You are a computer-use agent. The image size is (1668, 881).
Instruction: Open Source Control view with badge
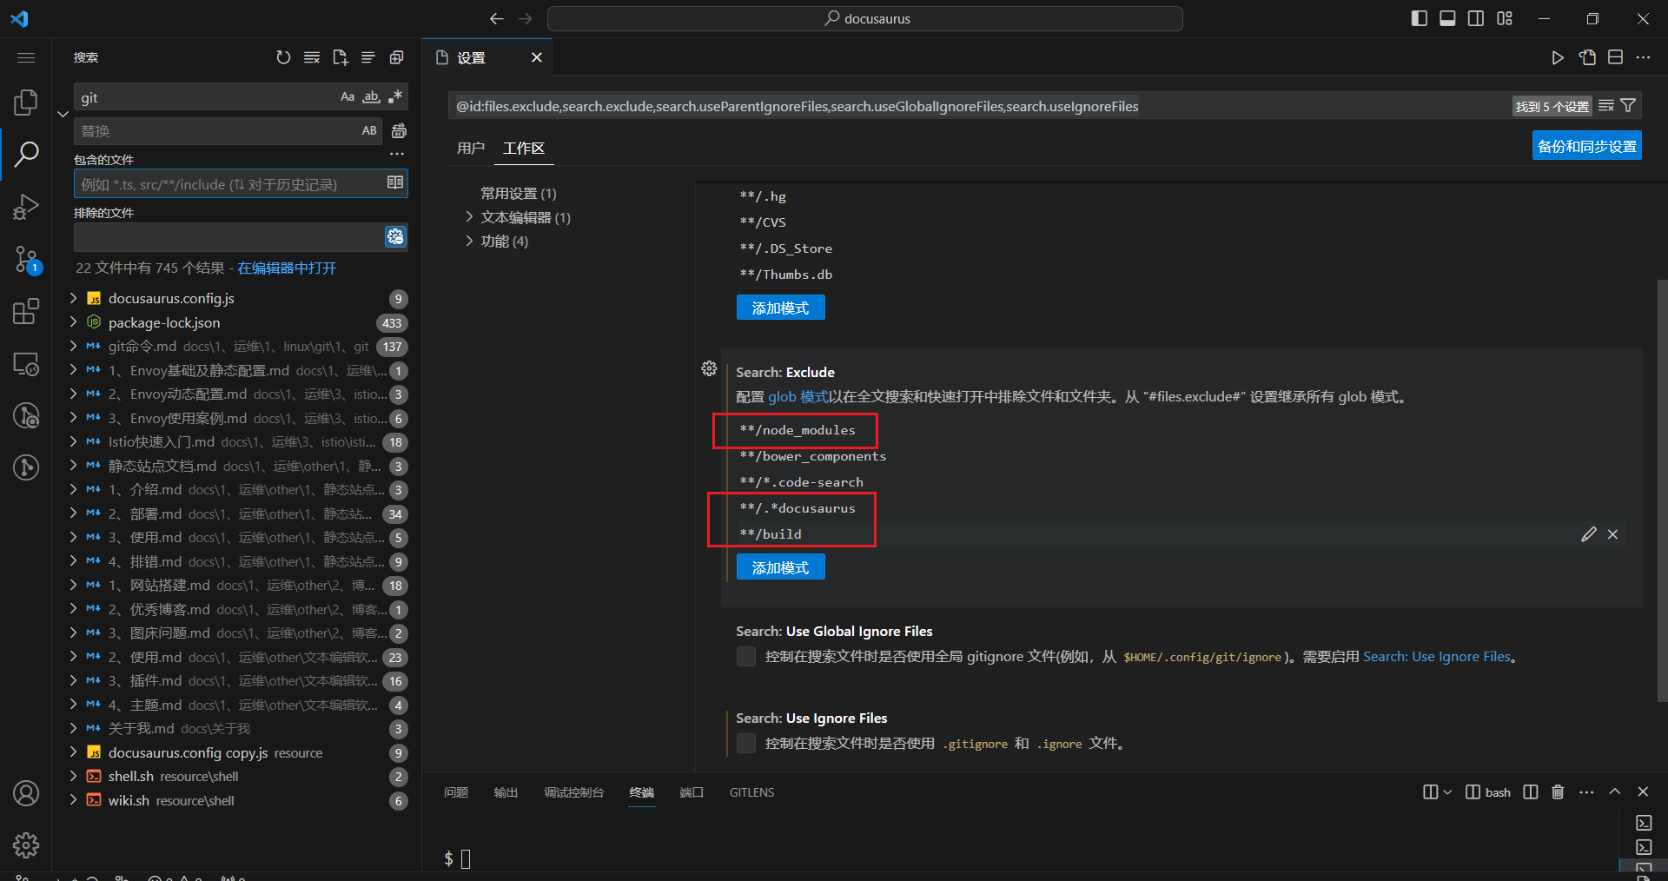point(26,259)
